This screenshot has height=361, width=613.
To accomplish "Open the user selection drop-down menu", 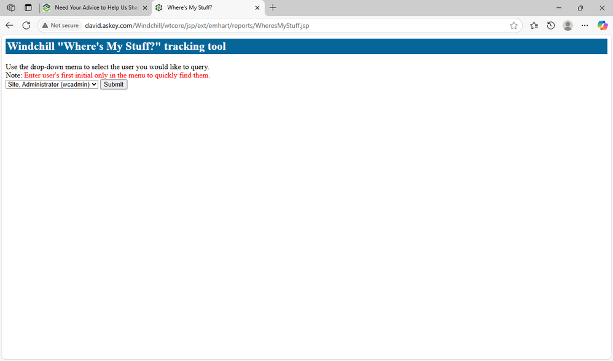I will (52, 84).
